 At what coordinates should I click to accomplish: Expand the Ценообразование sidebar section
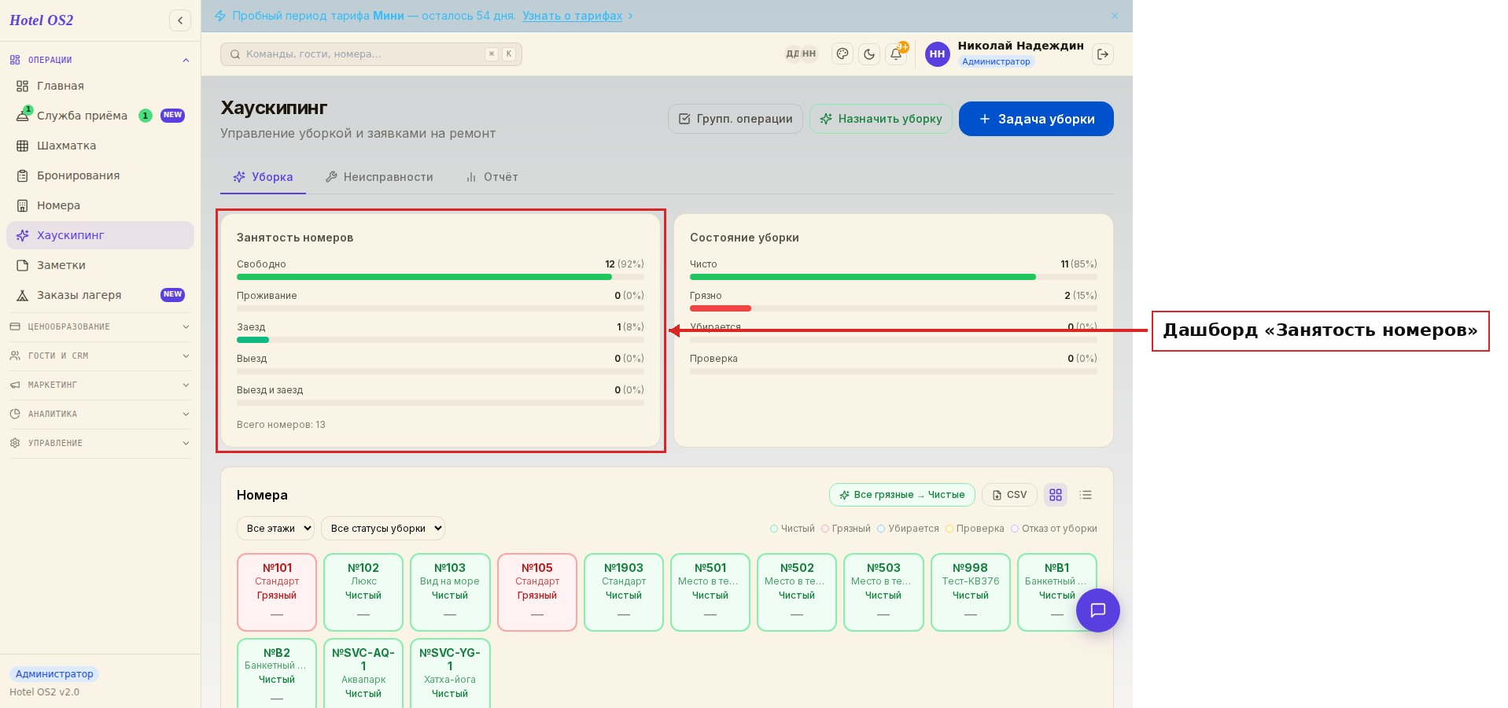100,326
